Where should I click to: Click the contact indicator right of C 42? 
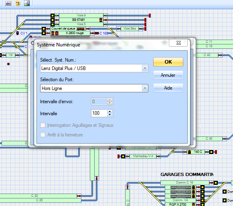pyautogui.click(x=220, y=55)
